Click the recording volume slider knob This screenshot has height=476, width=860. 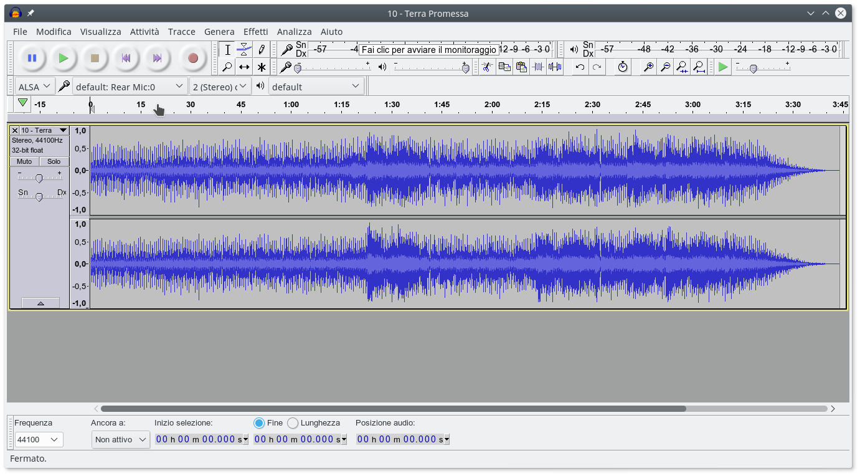point(298,69)
